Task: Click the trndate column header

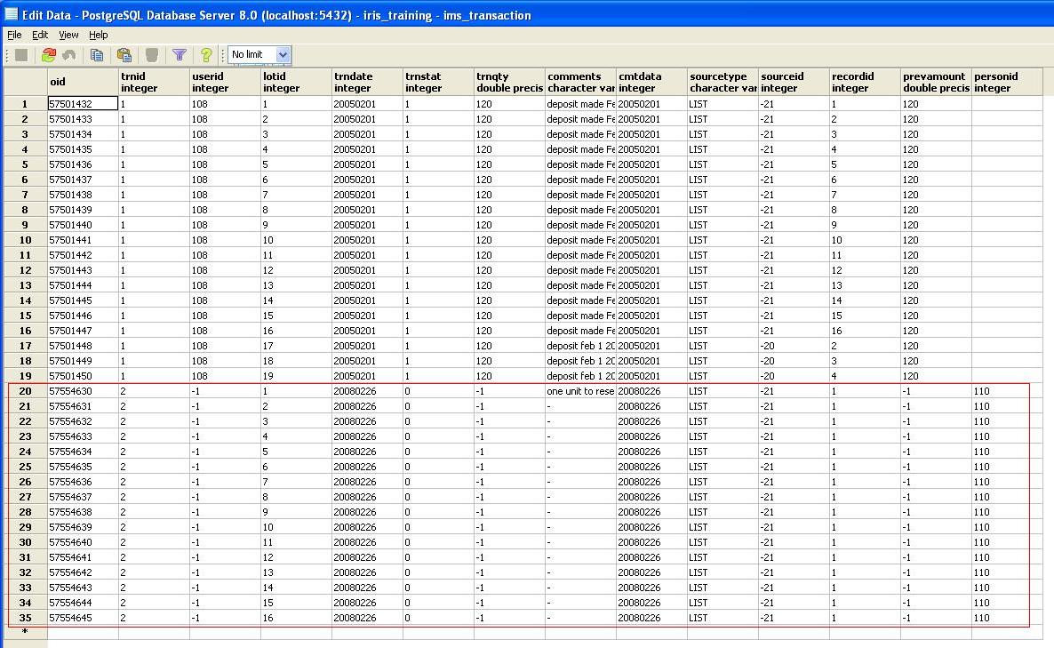Action: click(368, 82)
